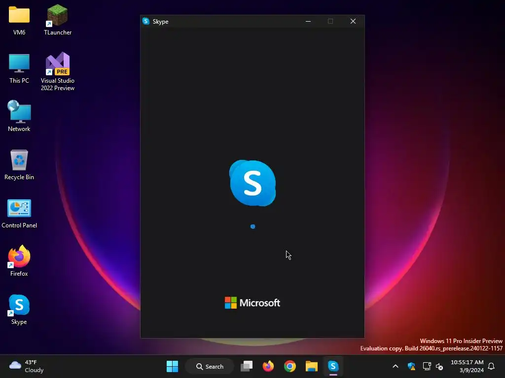Click the Skype taskbar icon

[x=333, y=366]
